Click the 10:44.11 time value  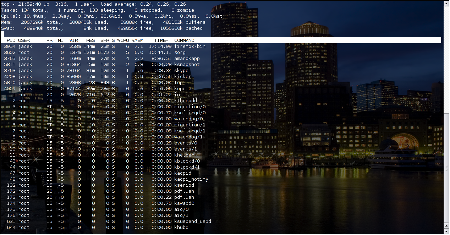point(160,53)
